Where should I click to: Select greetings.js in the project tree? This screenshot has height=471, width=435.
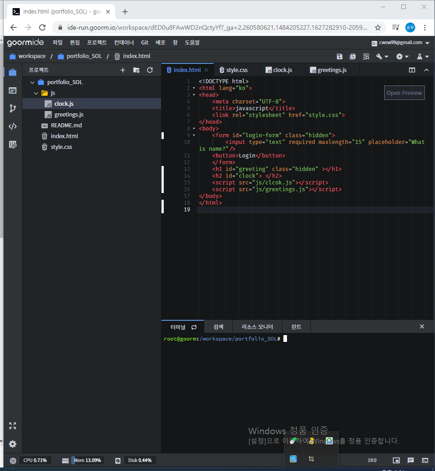point(92,114)
